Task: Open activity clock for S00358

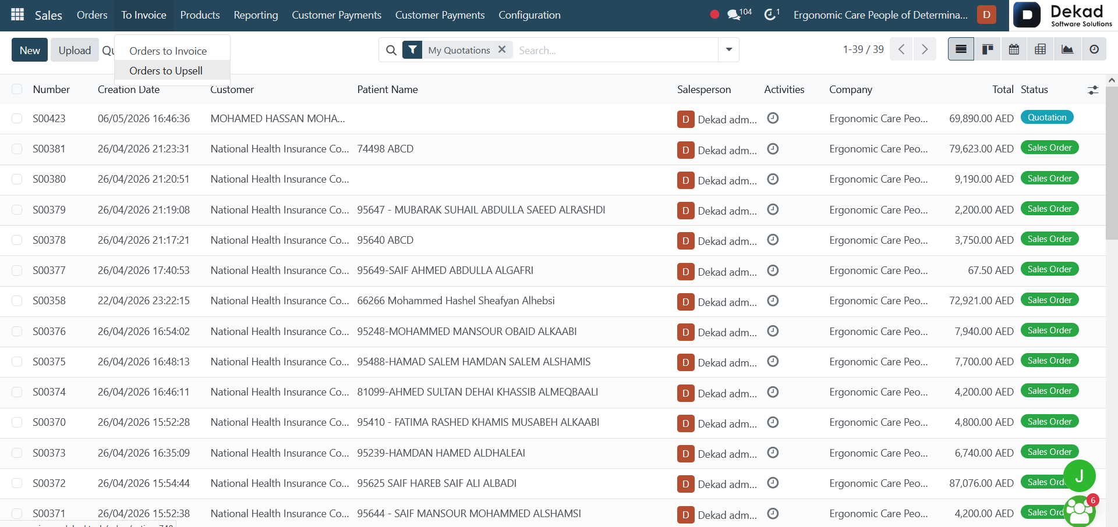Action: [773, 301]
